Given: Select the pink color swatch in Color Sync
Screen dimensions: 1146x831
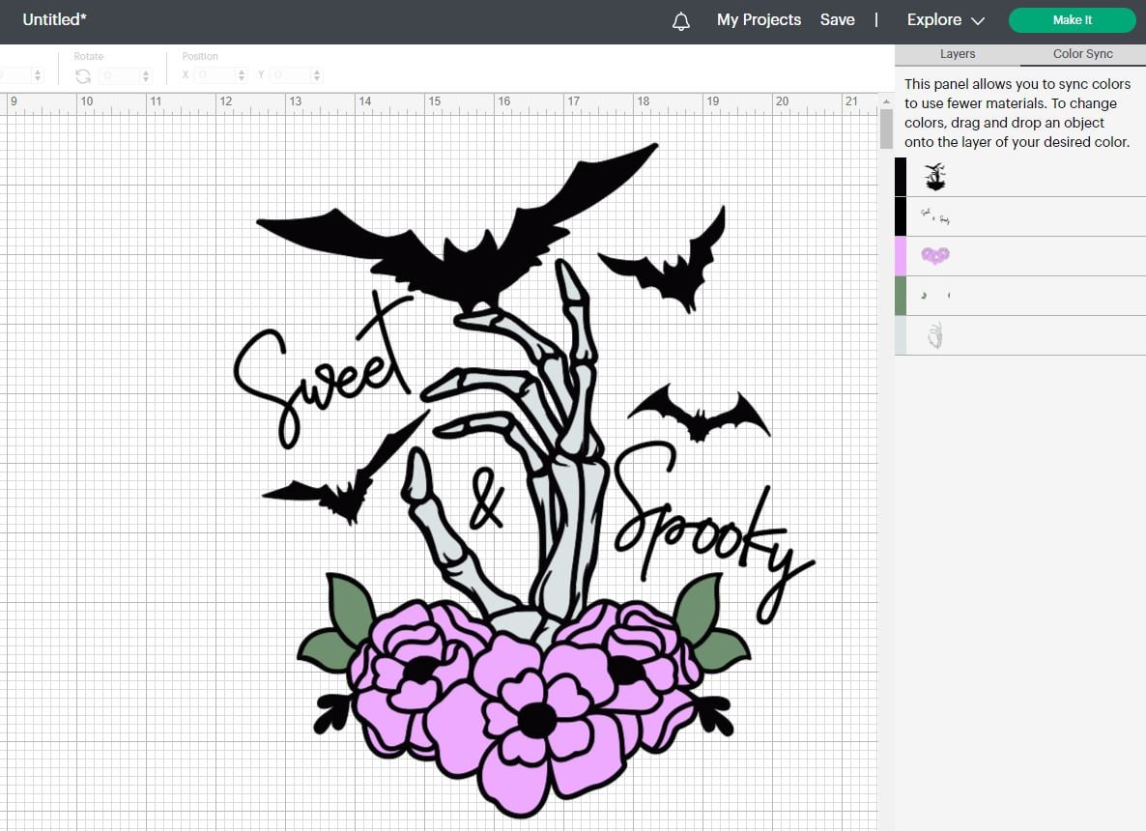Looking at the screenshot, I should coord(901,256).
